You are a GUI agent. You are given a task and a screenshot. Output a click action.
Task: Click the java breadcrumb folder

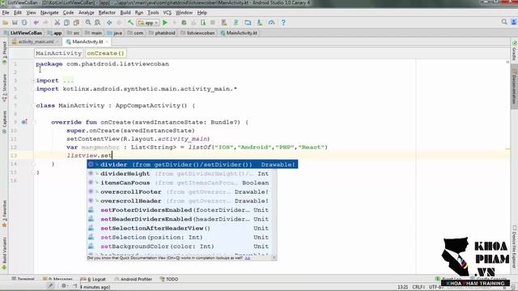115,33
